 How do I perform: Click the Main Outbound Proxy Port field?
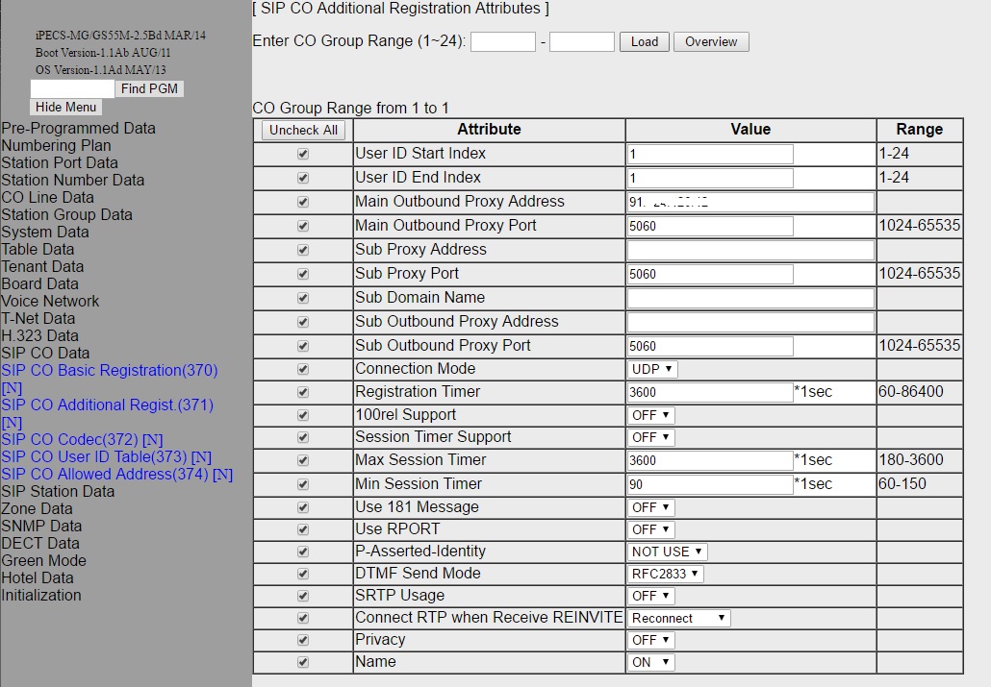710,226
